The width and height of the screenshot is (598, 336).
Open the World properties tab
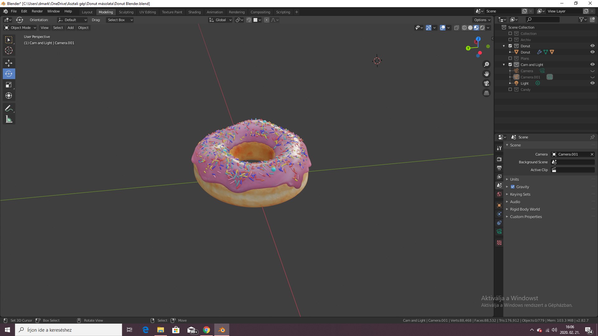(x=499, y=194)
